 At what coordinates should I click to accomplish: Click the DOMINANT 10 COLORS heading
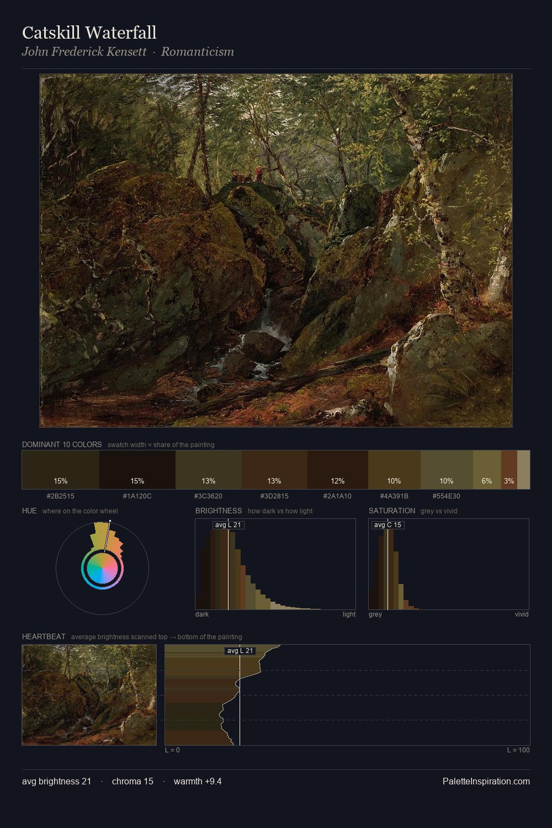pos(62,444)
